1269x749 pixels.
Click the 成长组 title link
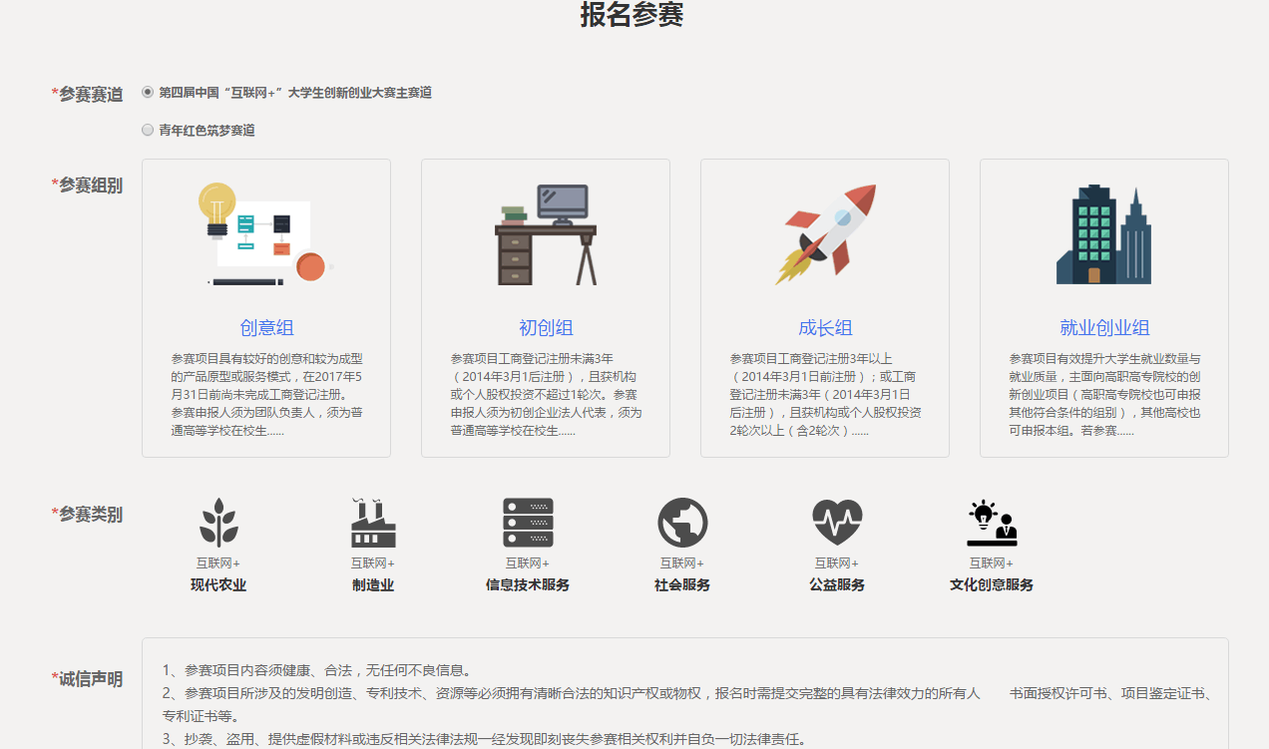pyautogui.click(x=825, y=328)
